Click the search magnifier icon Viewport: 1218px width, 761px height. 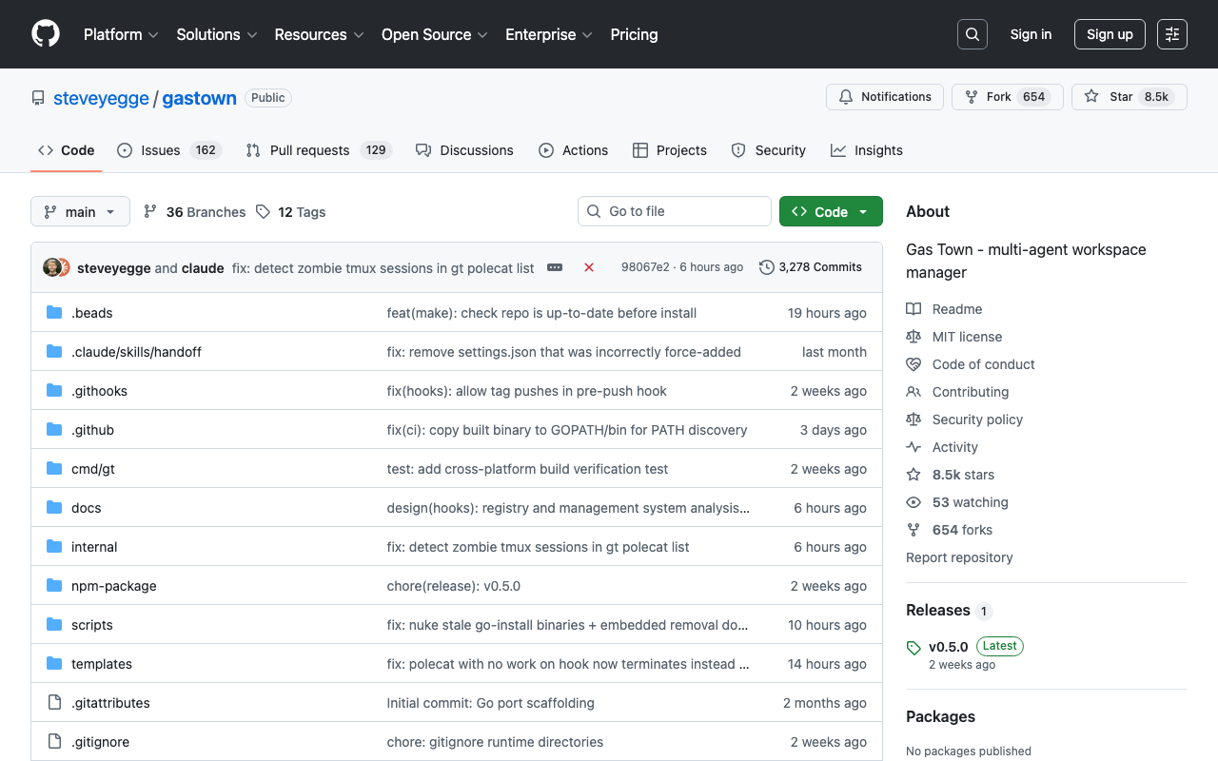tap(972, 33)
